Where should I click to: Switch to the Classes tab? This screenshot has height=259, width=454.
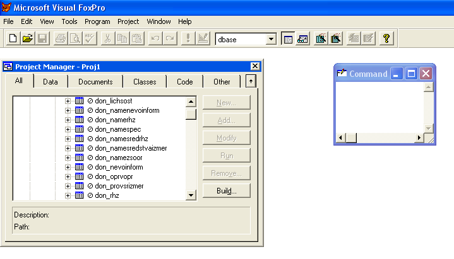click(x=145, y=82)
